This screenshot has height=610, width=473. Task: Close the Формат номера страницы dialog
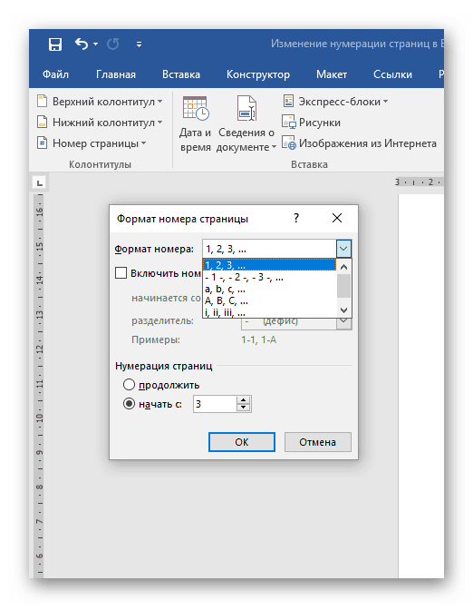(337, 218)
